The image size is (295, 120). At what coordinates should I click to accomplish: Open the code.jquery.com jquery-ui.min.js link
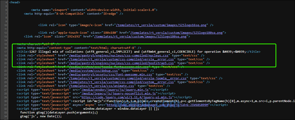[x=127, y=97]
